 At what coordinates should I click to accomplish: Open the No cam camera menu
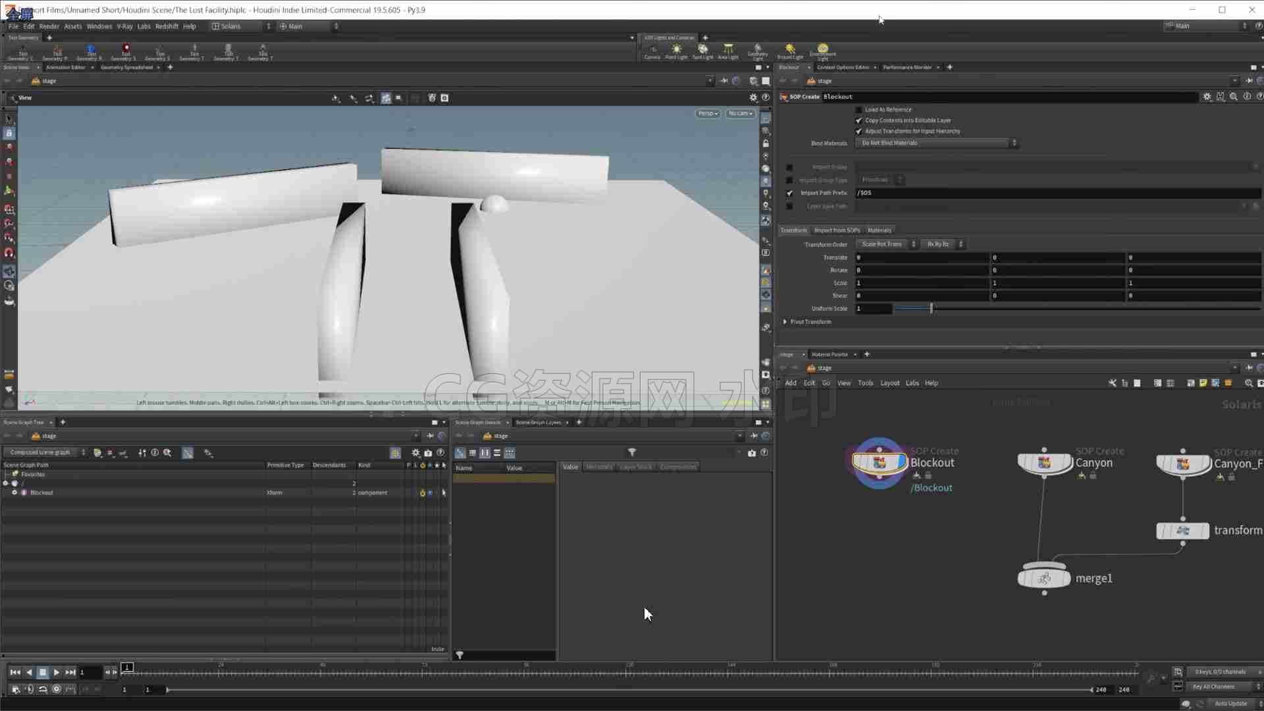pos(740,113)
